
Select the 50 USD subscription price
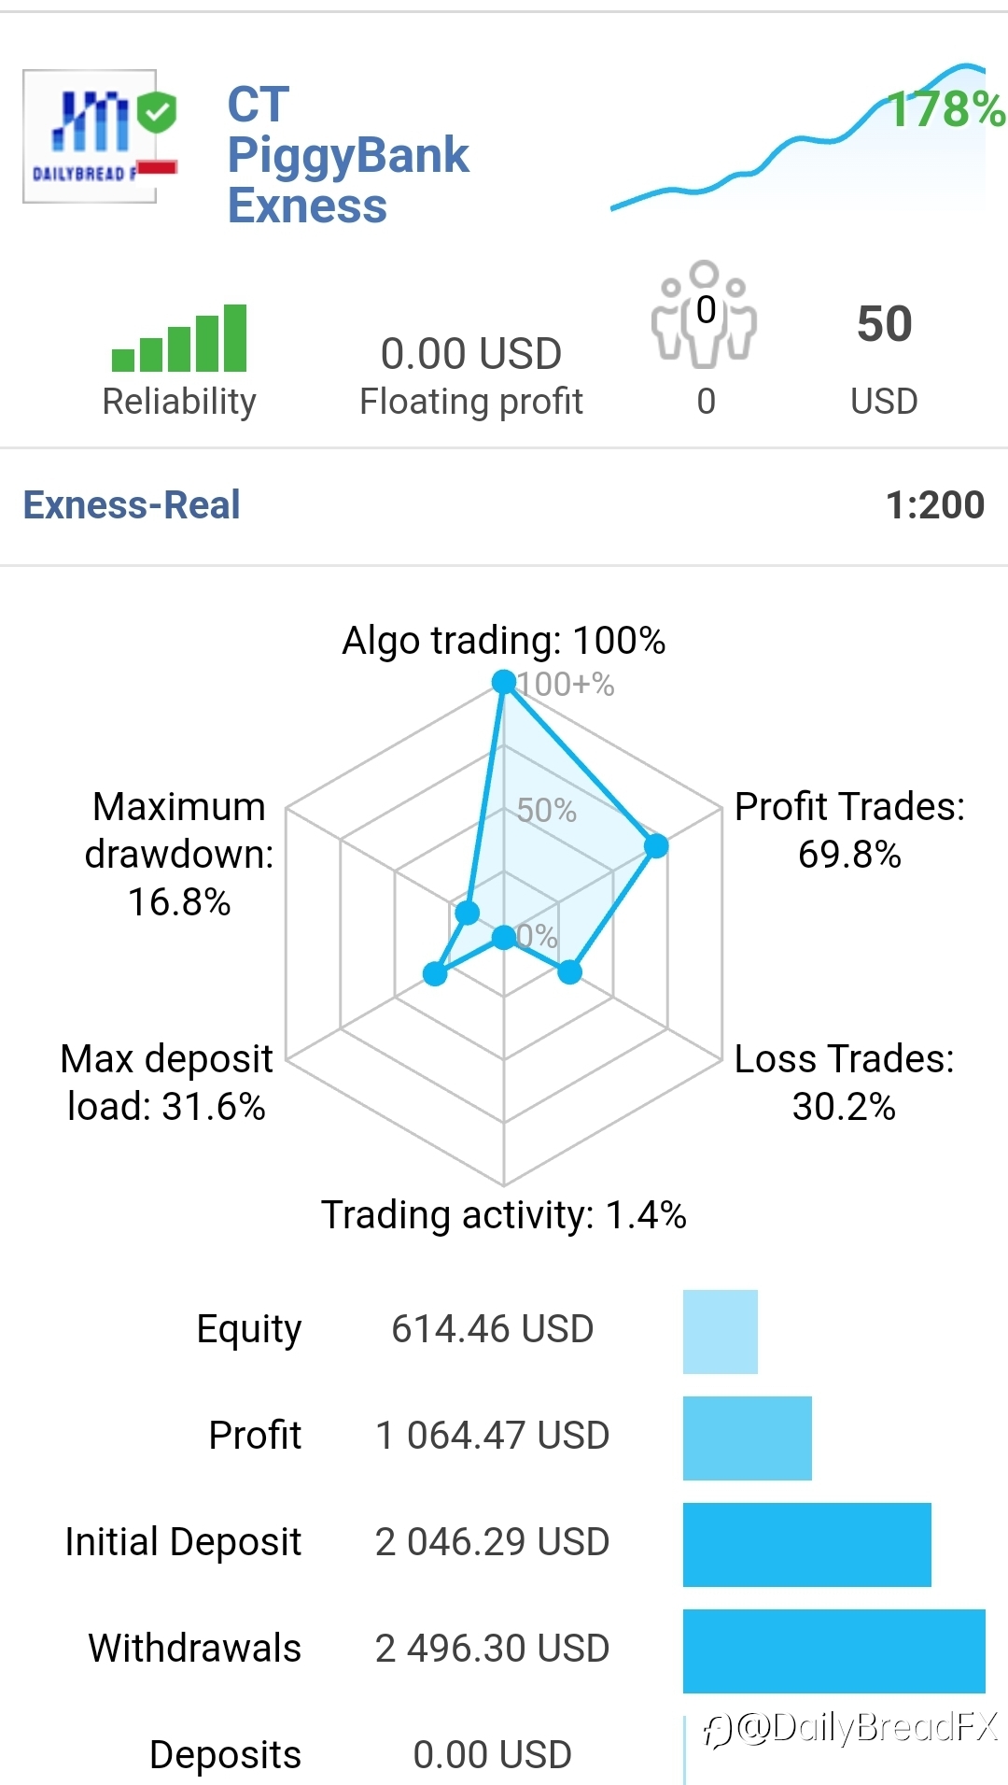coord(884,324)
